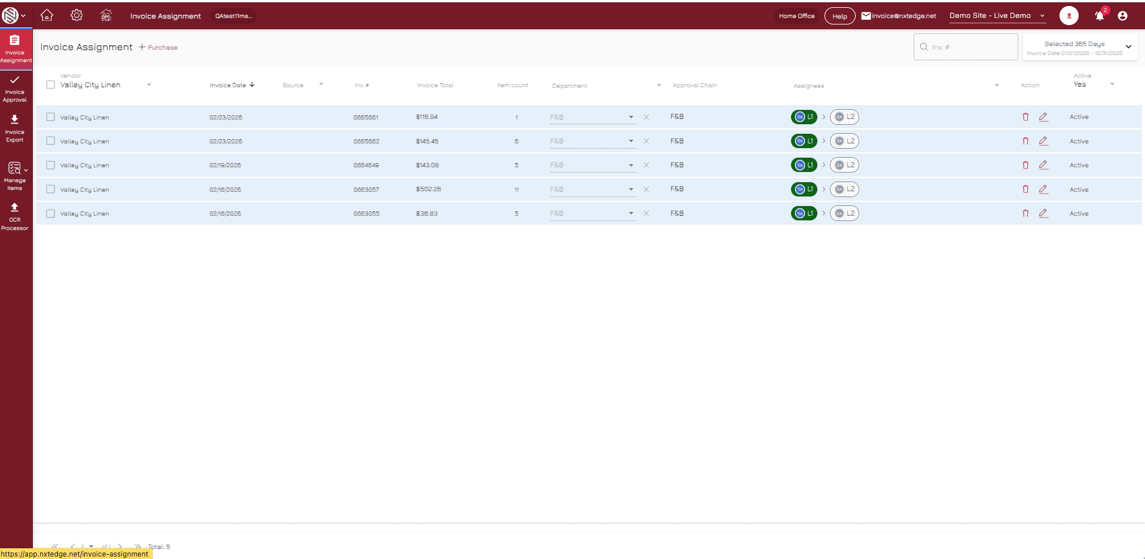
Task: Click QAtest11ma... user chip
Action: point(234,16)
